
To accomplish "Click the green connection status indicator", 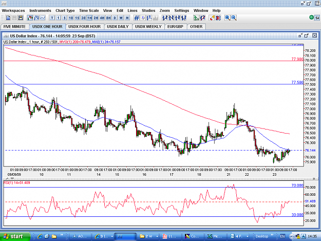I will pos(311,17).
